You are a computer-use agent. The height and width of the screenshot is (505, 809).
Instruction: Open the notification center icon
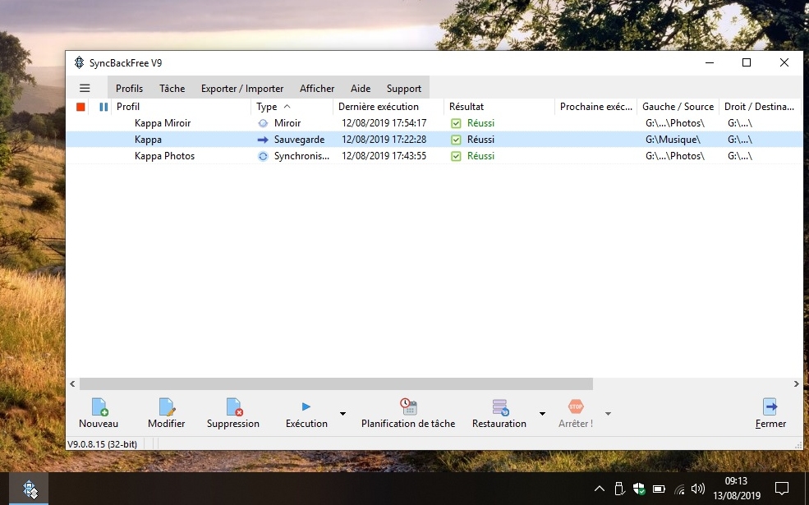coord(782,489)
